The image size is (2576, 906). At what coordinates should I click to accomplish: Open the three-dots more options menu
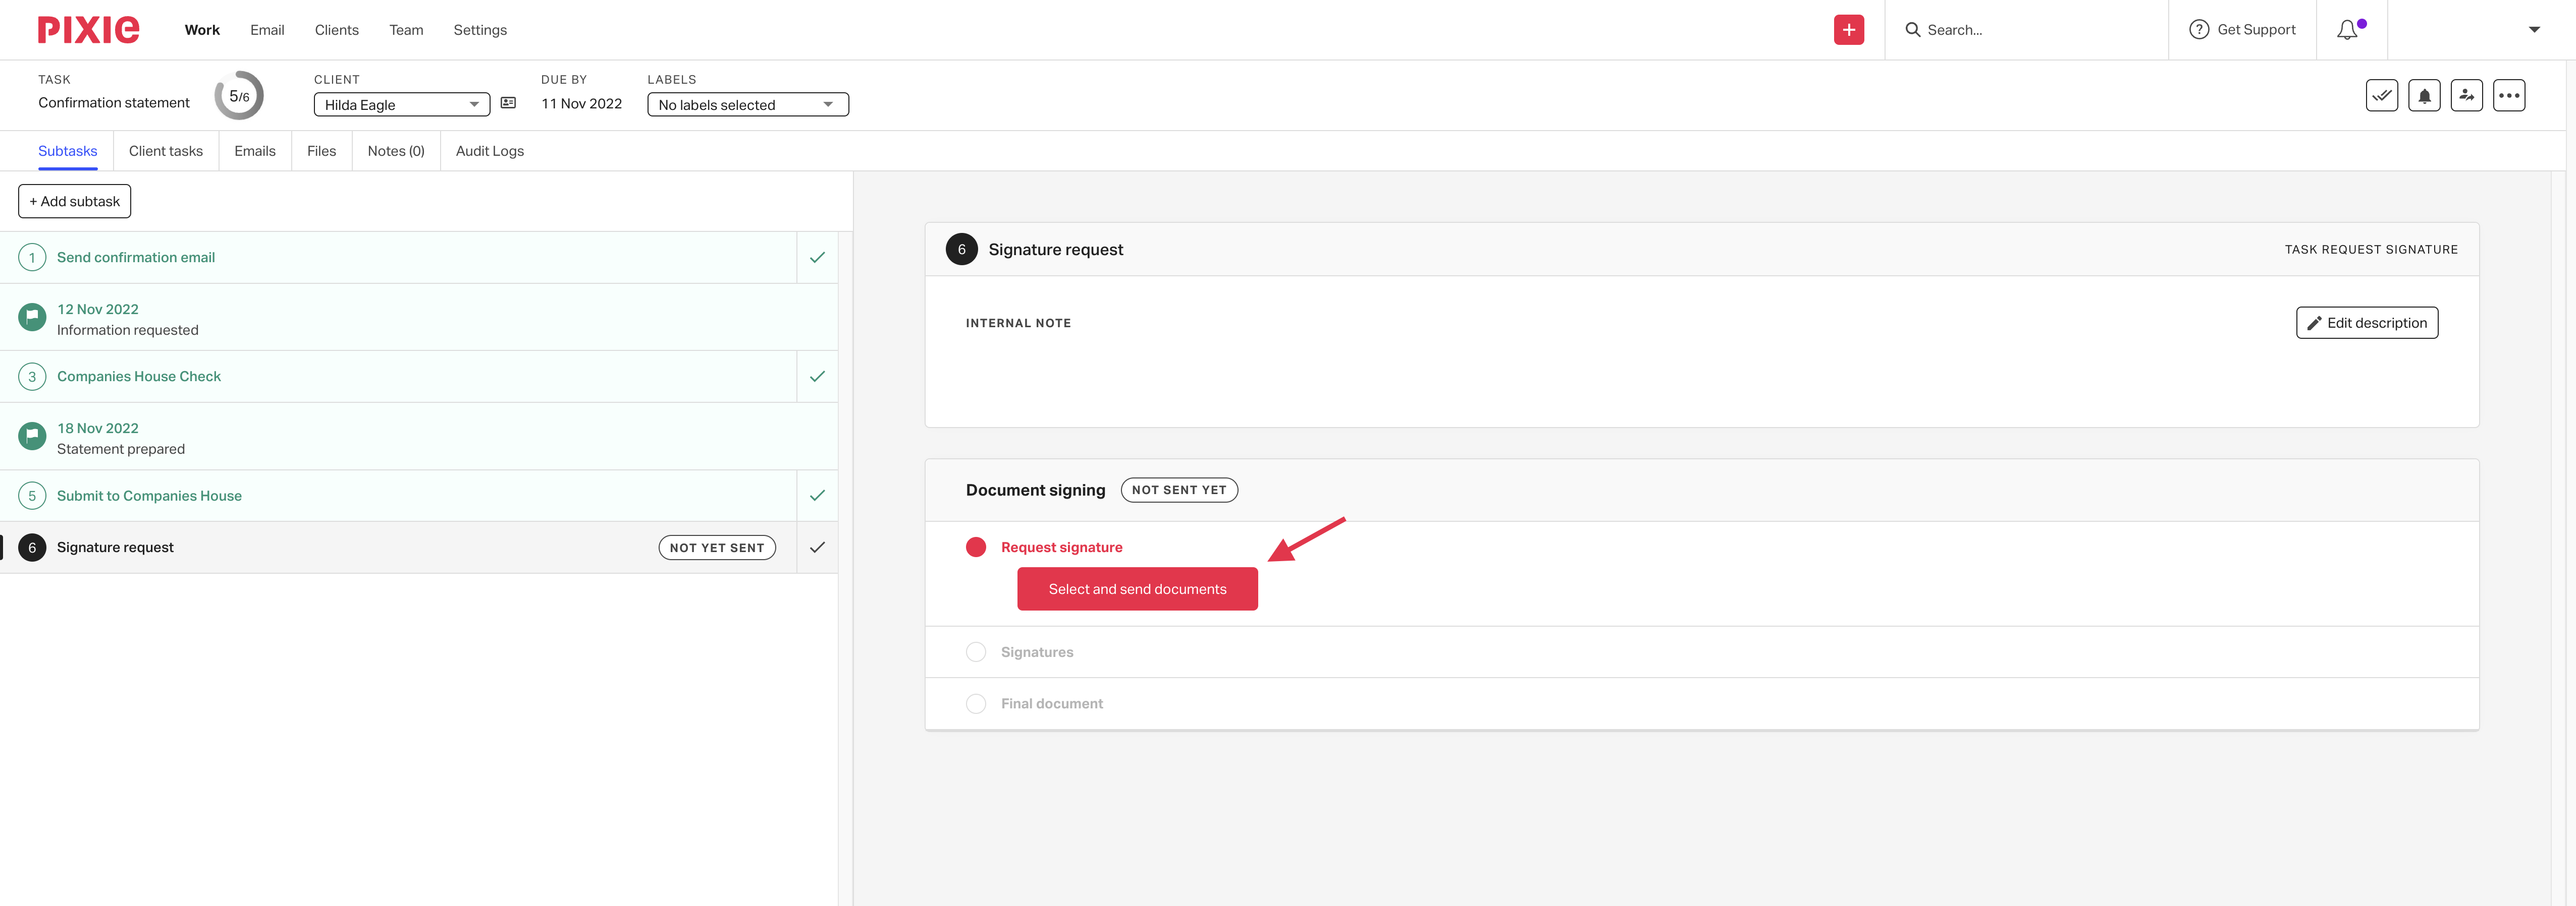pyautogui.click(x=2509, y=96)
